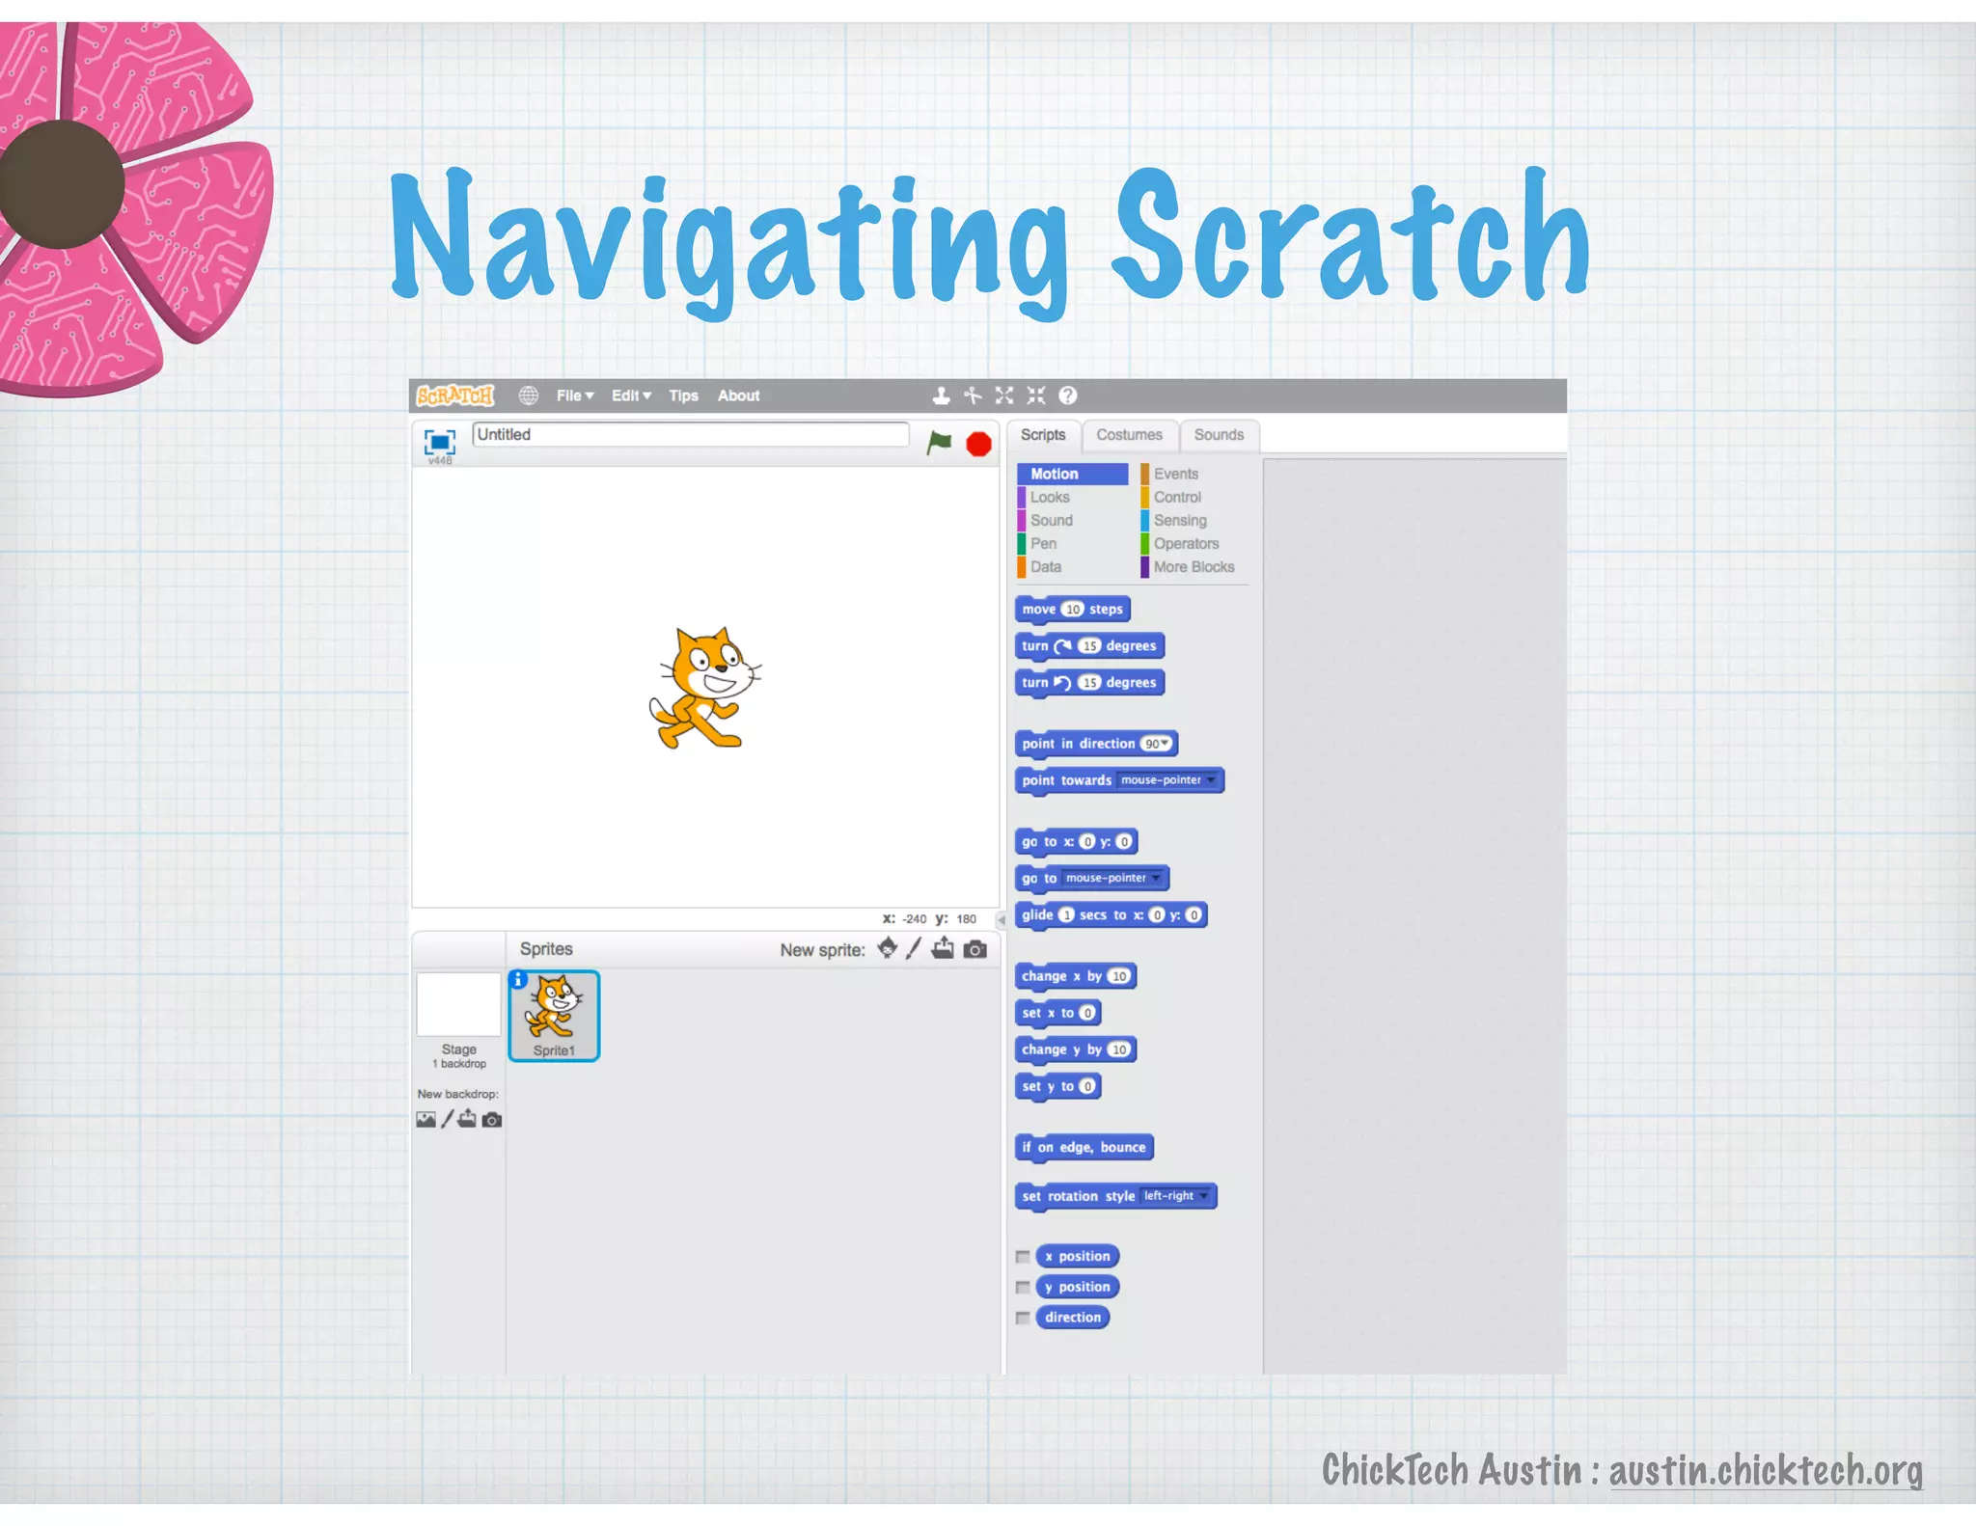Switch to the Costumes tab
Screen dimensions: 1976x1526
click(x=1129, y=435)
